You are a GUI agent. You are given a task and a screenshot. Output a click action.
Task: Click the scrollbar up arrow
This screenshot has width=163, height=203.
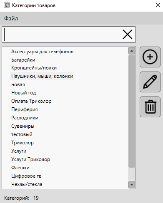click(x=132, y=51)
